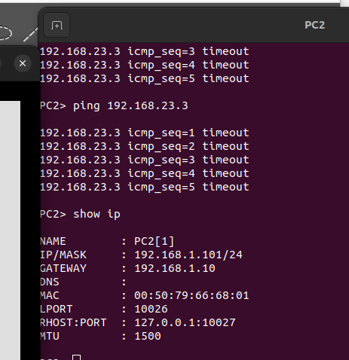This screenshot has width=349, height=360.
Task: Click the RHOST:PORT value 127.0.0.1:10027
Action: [x=185, y=322]
